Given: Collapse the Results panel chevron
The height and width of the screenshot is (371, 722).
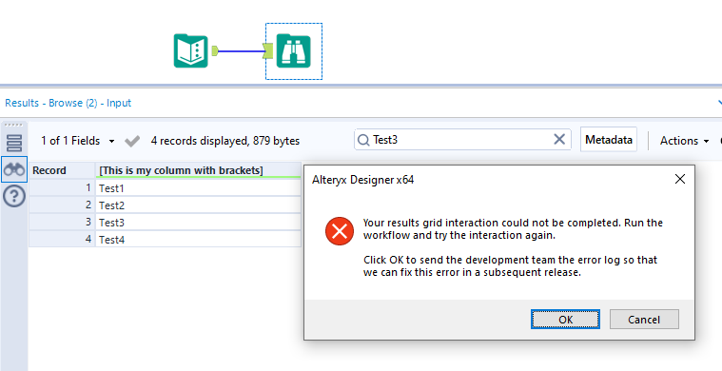Looking at the screenshot, I should point(719,103).
